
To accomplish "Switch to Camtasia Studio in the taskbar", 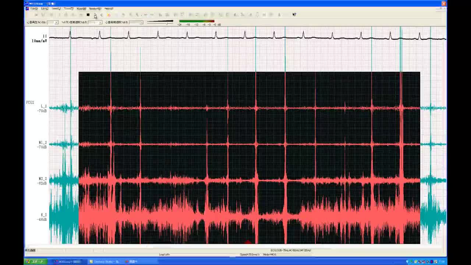I will tap(105, 261).
